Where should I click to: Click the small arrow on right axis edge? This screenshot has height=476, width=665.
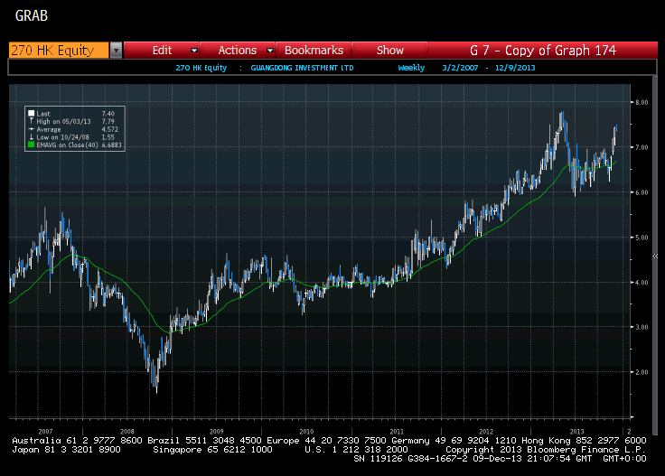pyautogui.click(x=654, y=257)
